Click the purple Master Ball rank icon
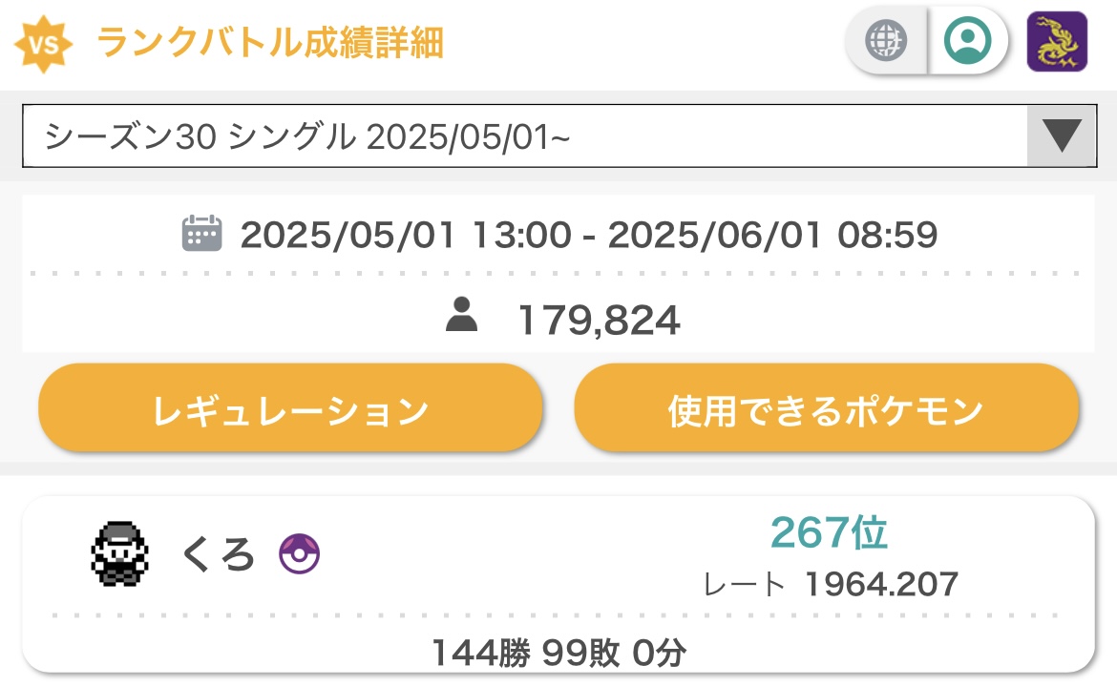 click(299, 553)
